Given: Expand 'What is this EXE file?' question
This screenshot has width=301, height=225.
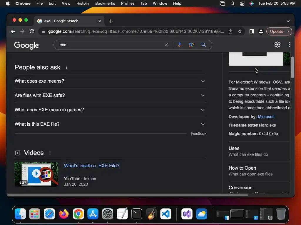Looking at the screenshot, I should tap(111, 124).
